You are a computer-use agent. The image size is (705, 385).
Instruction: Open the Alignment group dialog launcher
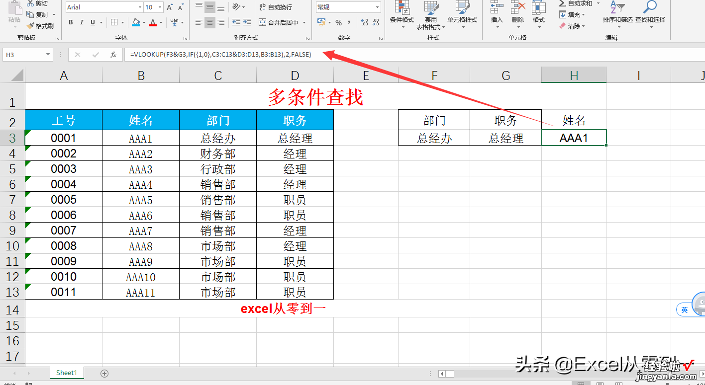[308, 38]
